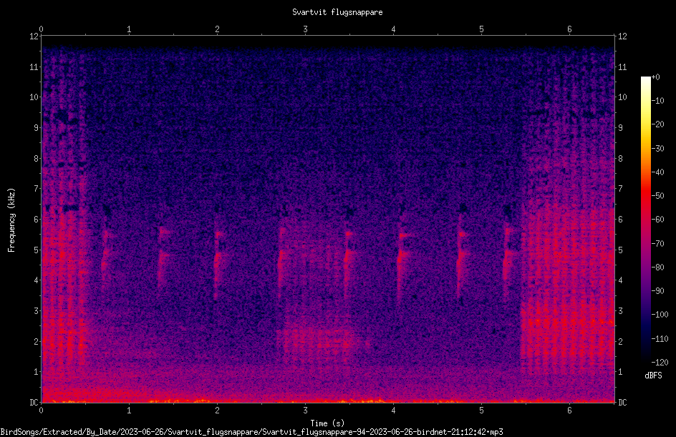Click the 'Time (s)' axis label
The image size is (676, 437).
[x=327, y=423]
